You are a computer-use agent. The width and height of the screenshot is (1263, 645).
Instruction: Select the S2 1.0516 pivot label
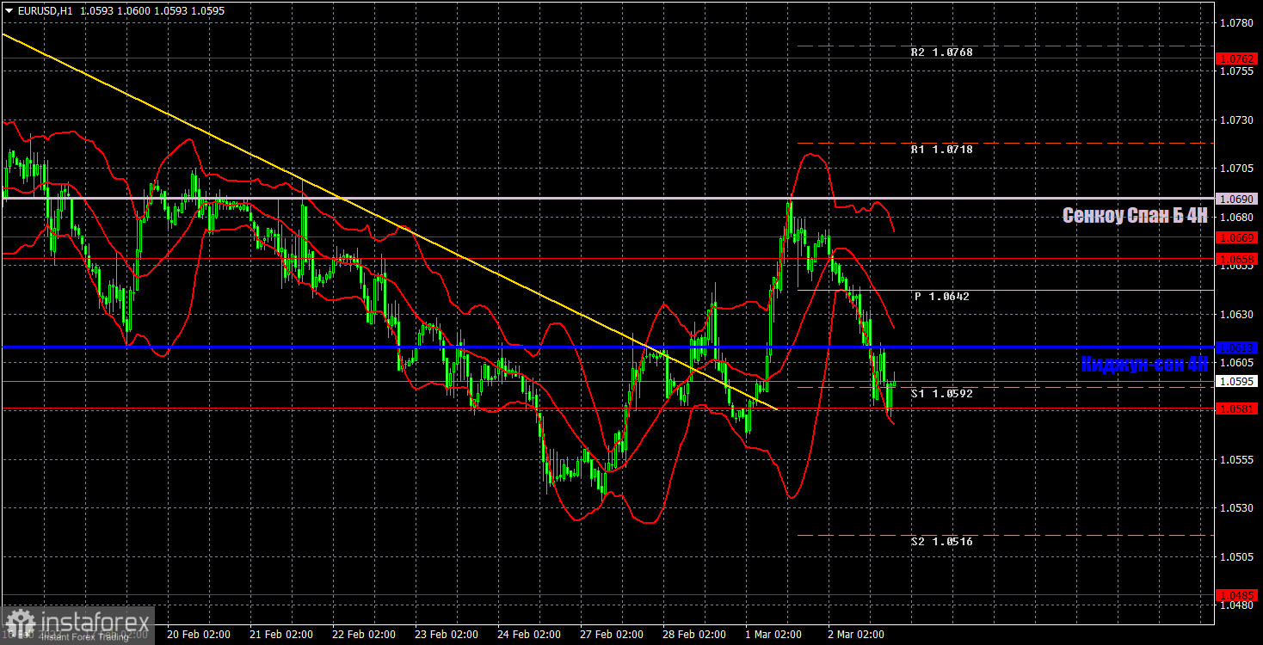coord(943,542)
